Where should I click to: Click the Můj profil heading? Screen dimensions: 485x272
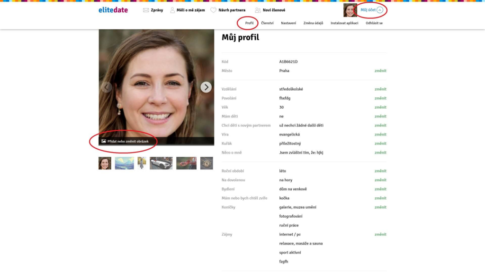(x=240, y=38)
